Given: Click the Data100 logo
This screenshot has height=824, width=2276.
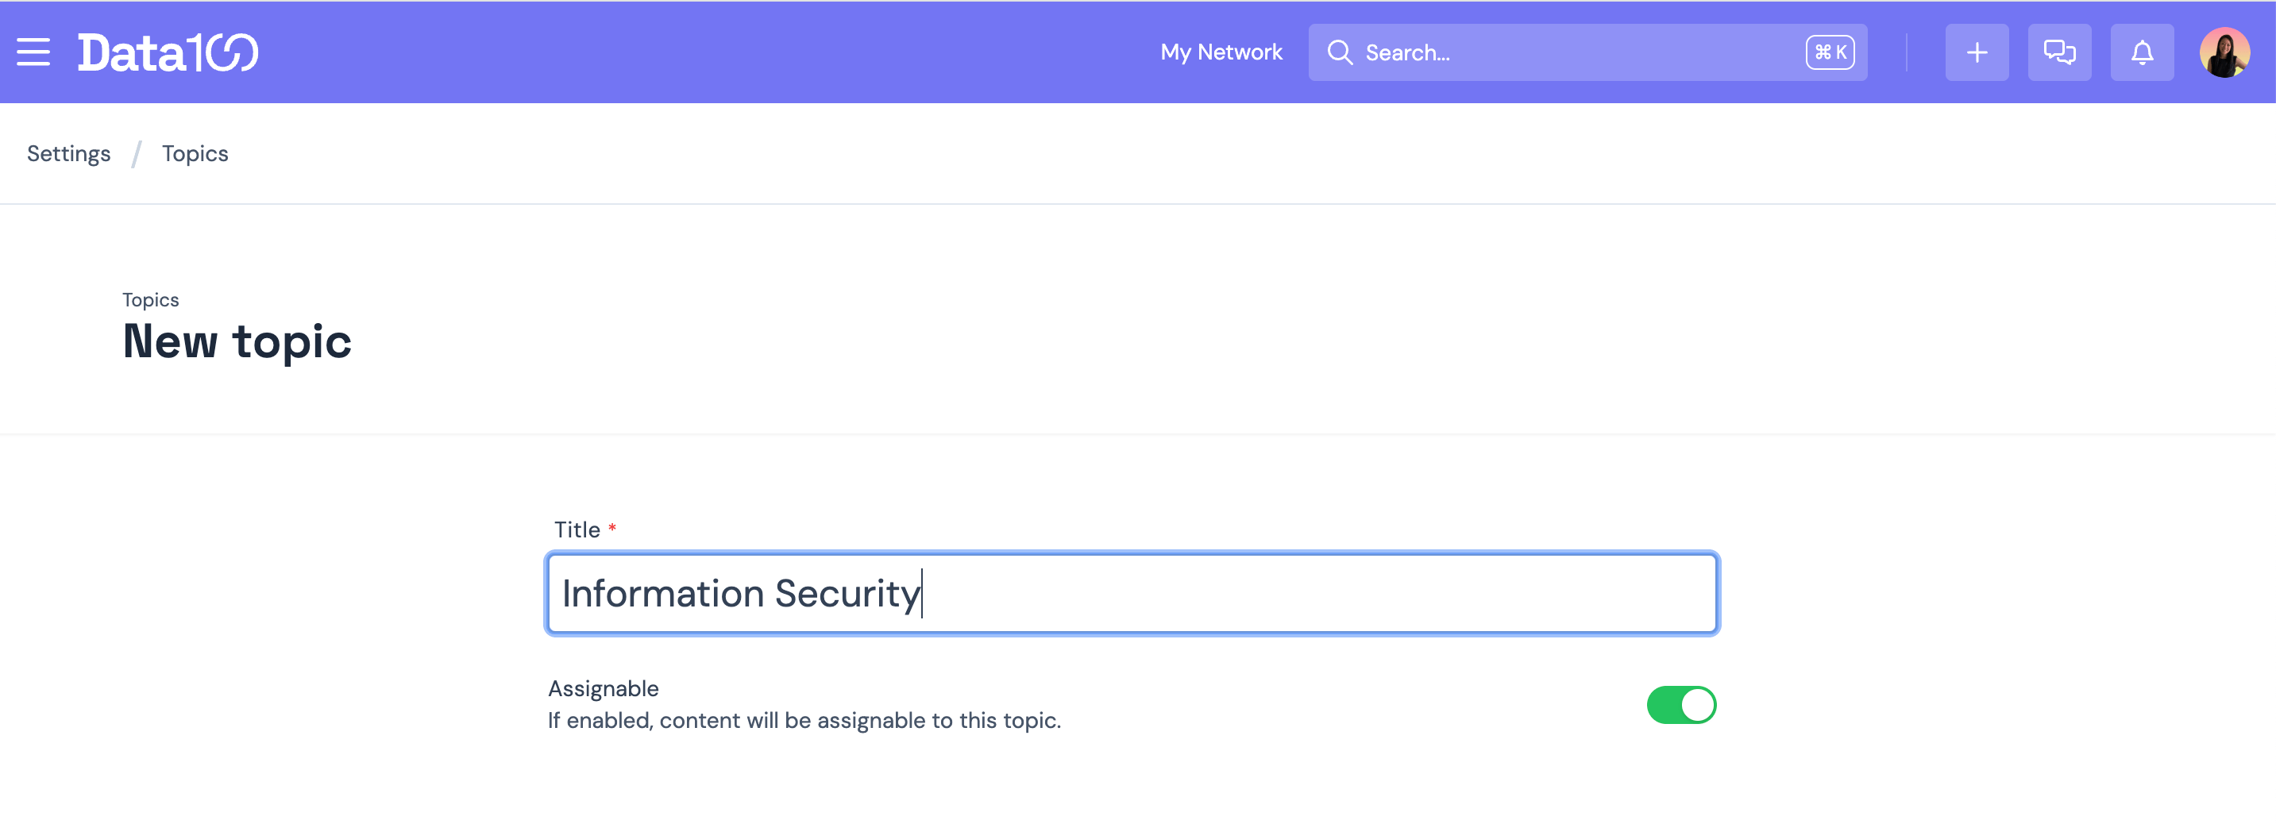Looking at the screenshot, I should 168,52.
